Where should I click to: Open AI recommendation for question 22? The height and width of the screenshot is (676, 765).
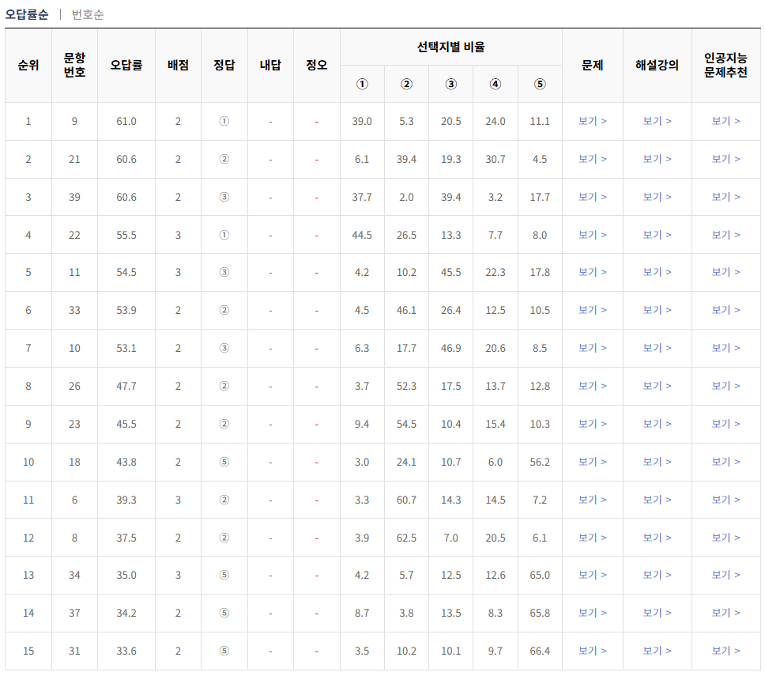point(725,235)
